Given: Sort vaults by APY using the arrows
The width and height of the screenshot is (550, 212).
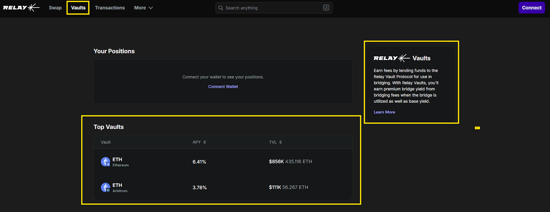Looking at the screenshot, I should click(x=205, y=142).
